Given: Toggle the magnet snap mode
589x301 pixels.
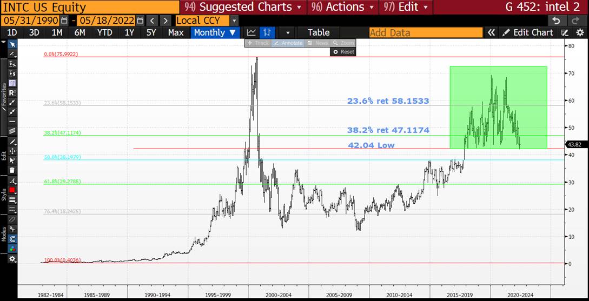Looking at the screenshot, I should pyautogui.click(x=12, y=239).
